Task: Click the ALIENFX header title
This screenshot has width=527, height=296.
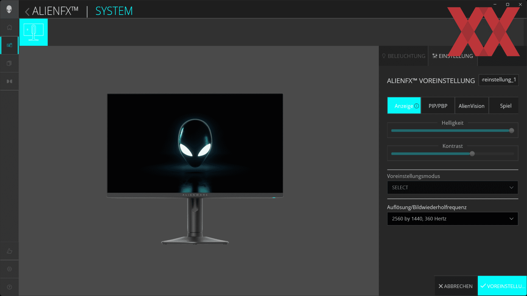Action: pos(55,11)
